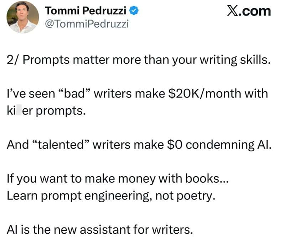
Task: Click the final line "AI is the new assistant for writers."
Action: [x=100, y=230]
